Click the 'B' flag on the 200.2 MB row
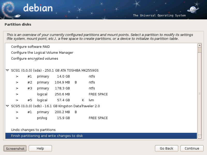This screenshot has height=155, width=207. pos(76,112)
